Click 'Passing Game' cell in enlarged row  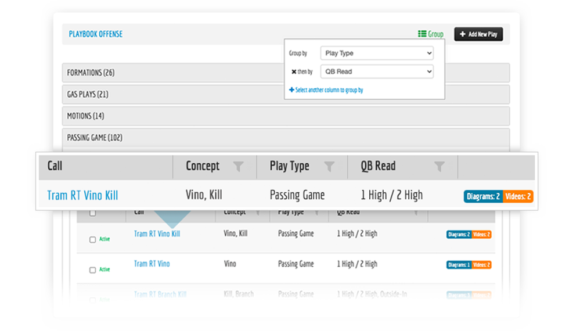pos(297,195)
